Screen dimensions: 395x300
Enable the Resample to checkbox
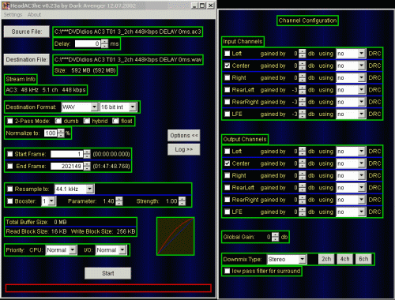[x=10, y=189]
